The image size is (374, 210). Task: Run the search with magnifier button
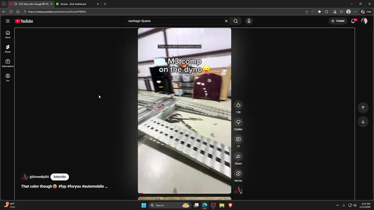[236, 21]
